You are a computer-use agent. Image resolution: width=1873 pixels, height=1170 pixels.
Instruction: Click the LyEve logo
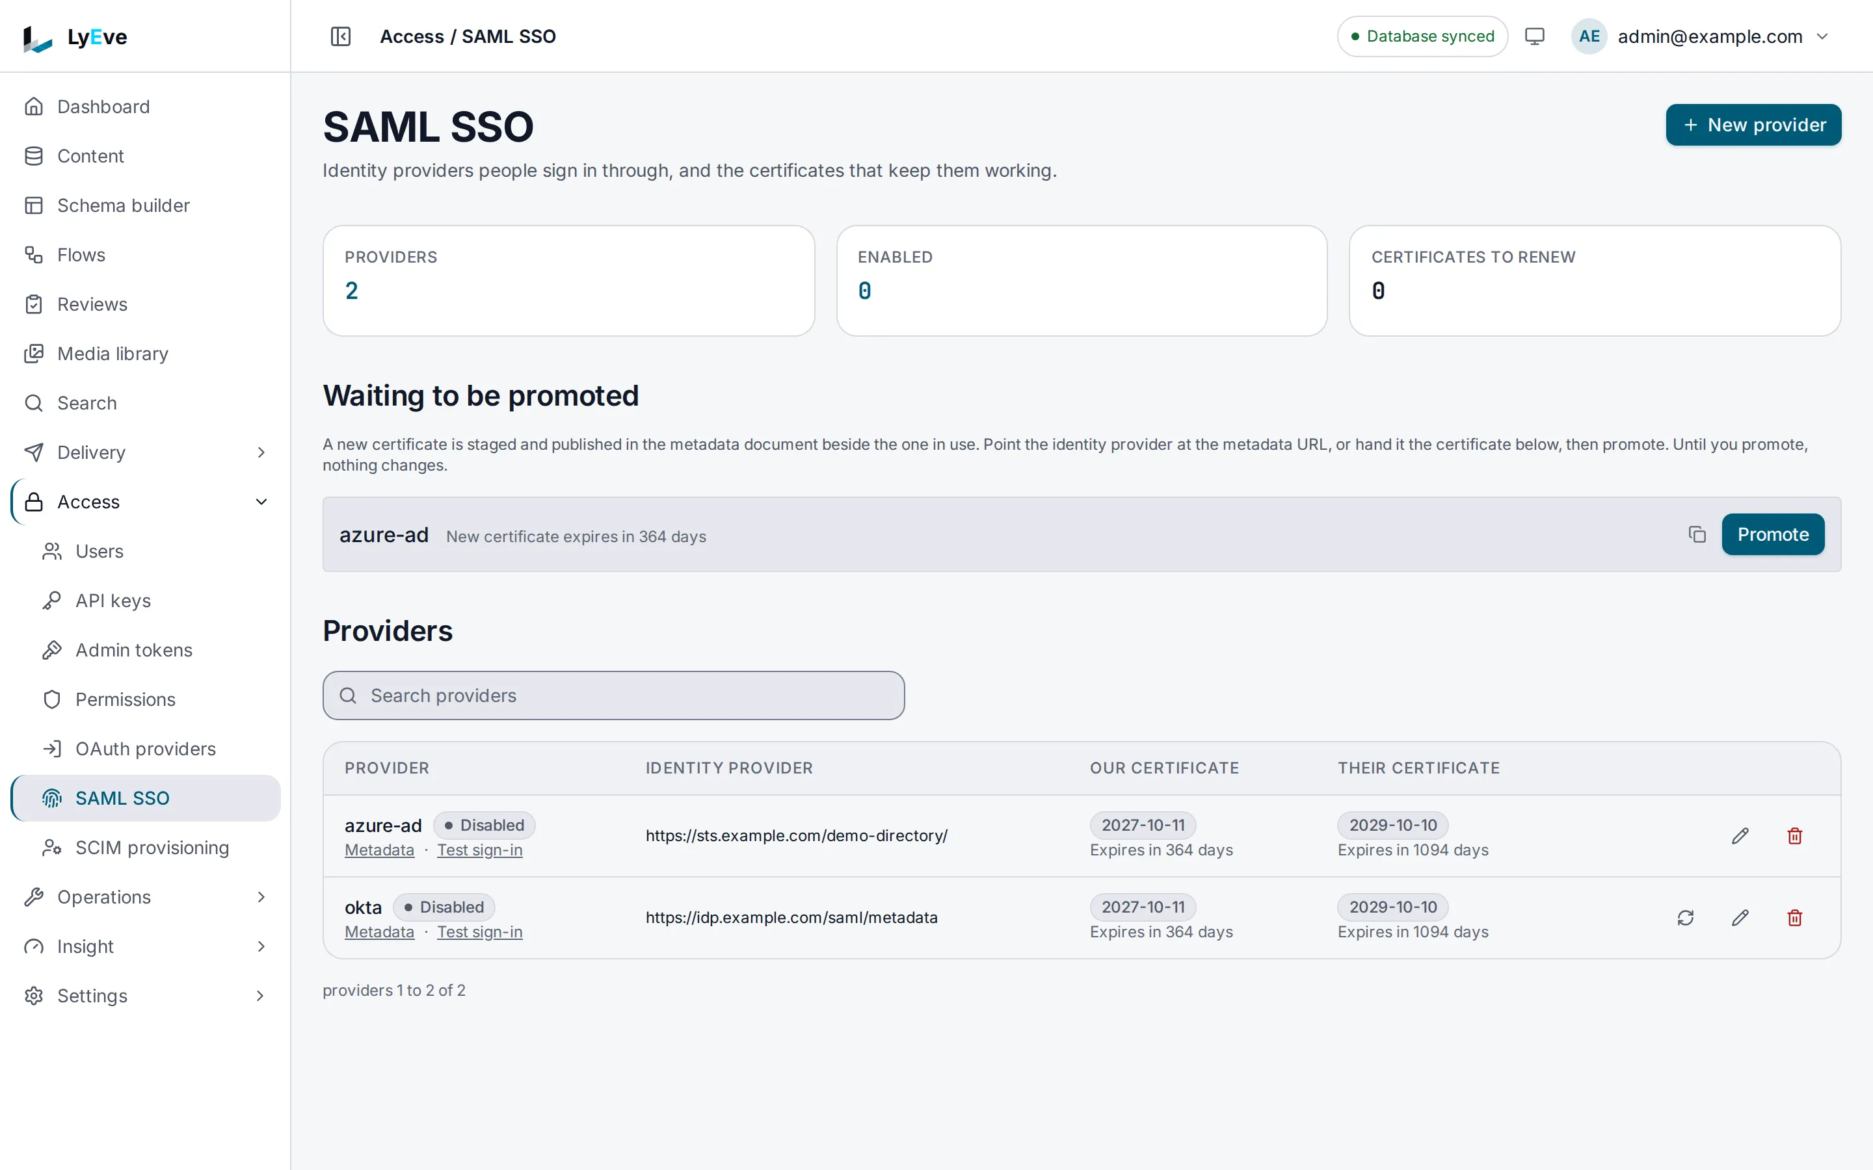click(74, 37)
